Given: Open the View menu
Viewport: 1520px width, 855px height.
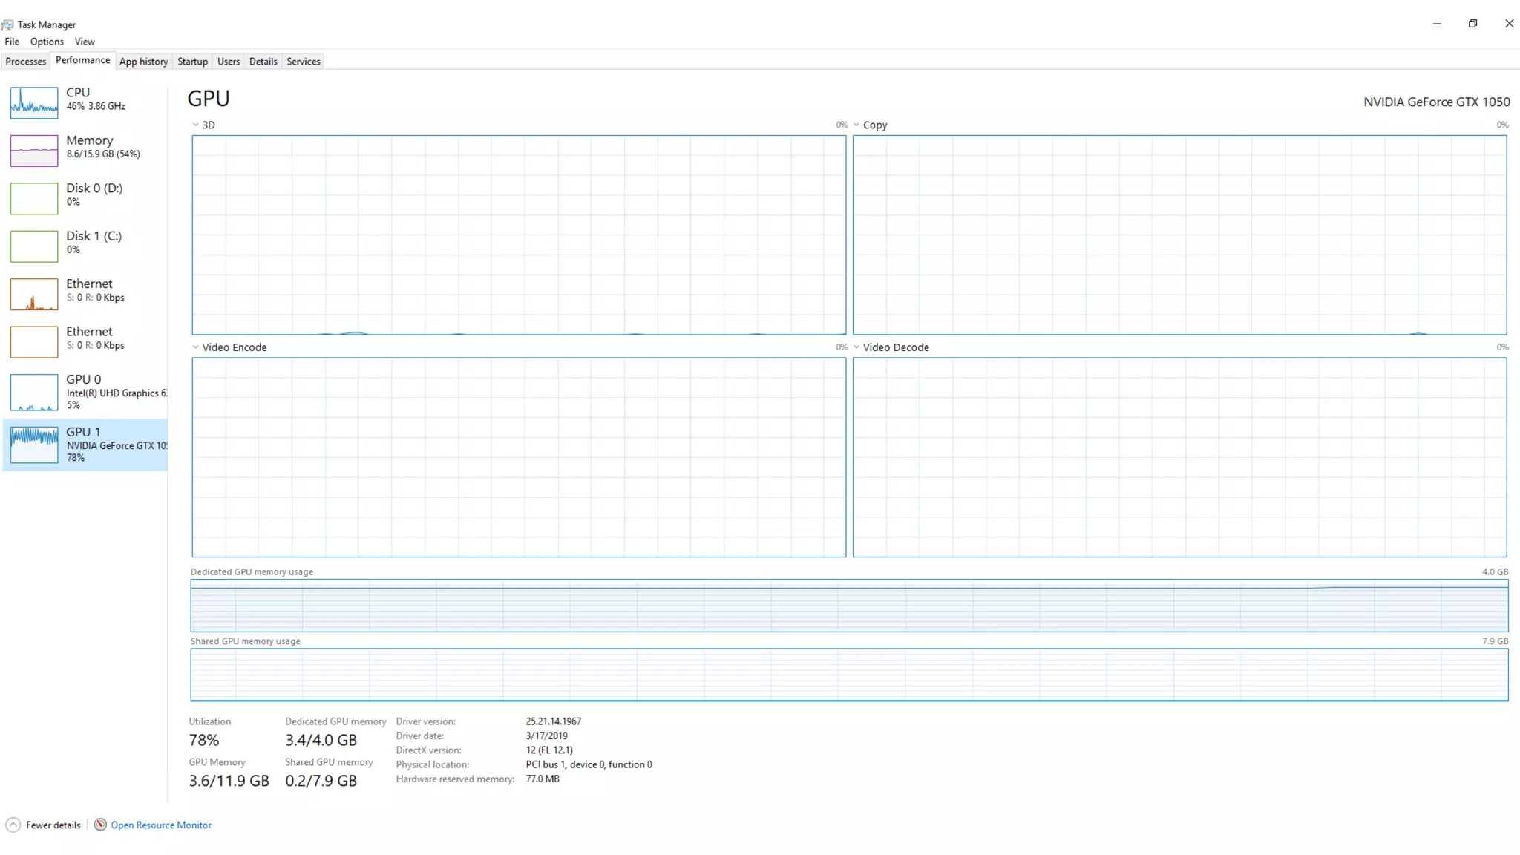Looking at the screenshot, I should tap(85, 42).
